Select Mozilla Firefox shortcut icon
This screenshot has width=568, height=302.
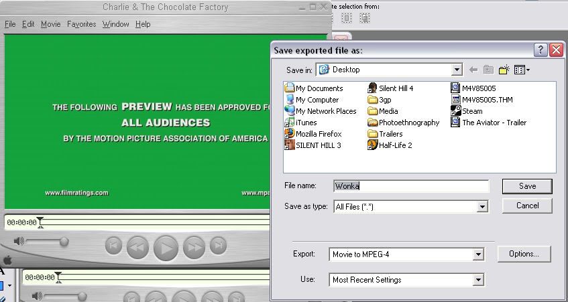point(290,133)
